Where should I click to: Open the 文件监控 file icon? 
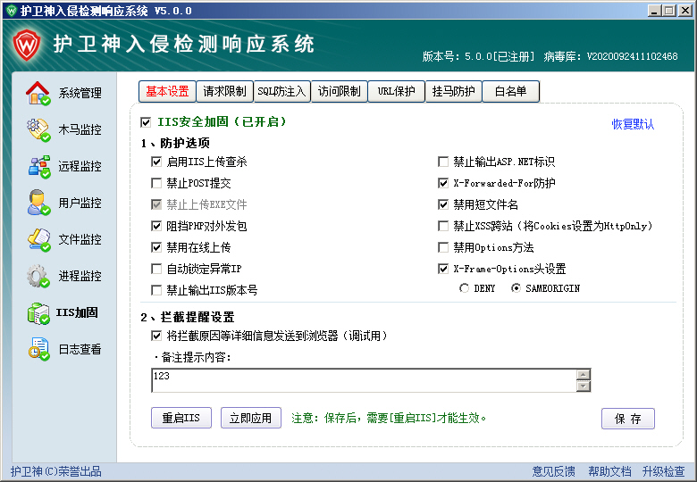click(38, 239)
